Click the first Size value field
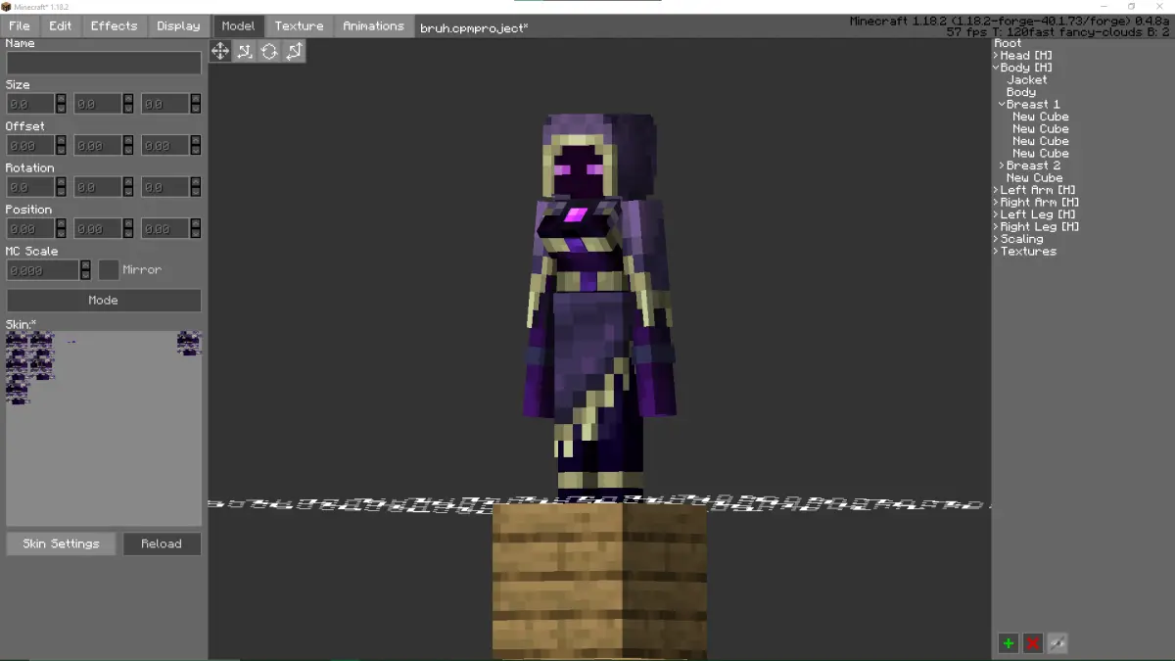This screenshot has width=1175, height=661. (x=31, y=104)
